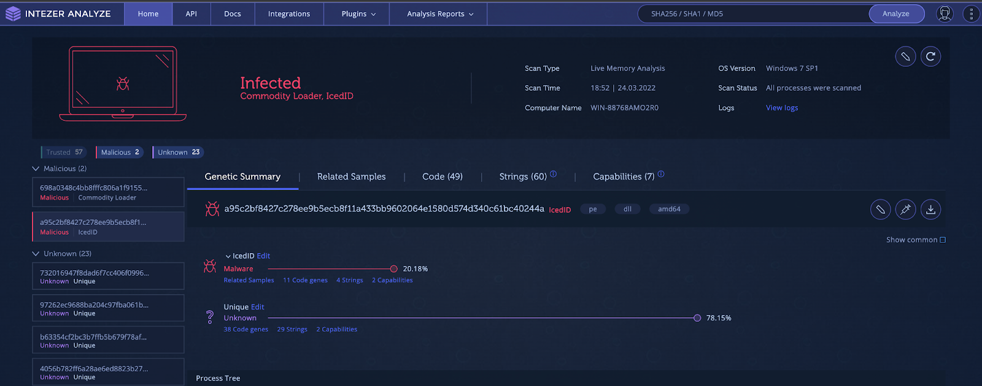Click the full SHA256 hash text
The width and height of the screenshot is (982, 386).
(x=384, y=208)
